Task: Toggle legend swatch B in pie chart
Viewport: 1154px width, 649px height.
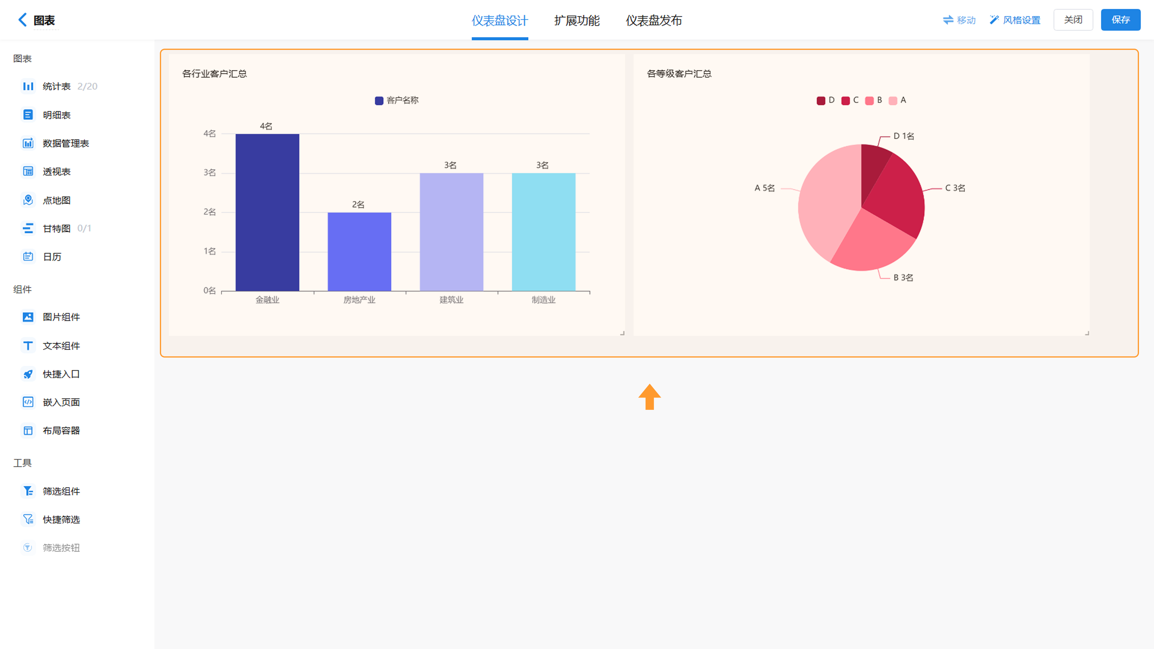Action: click(869, 100)
